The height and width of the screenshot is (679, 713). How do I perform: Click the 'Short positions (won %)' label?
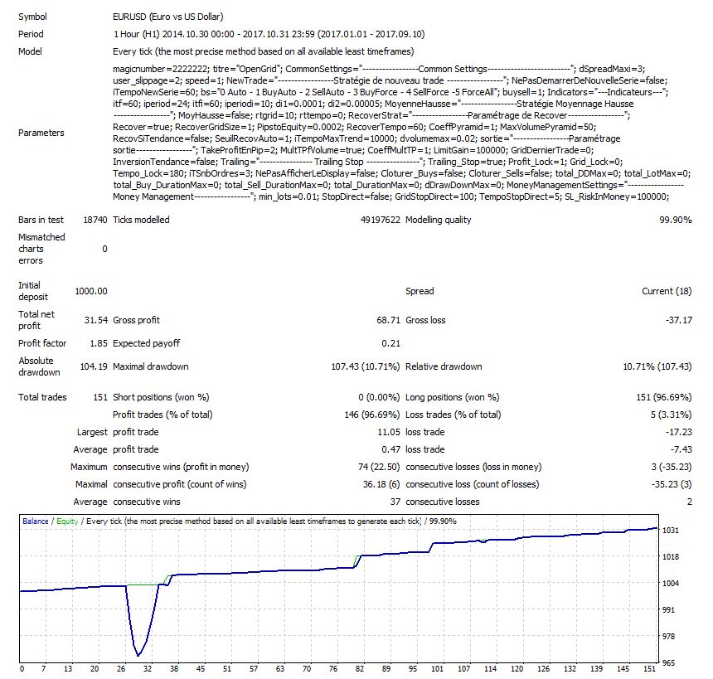161,397
